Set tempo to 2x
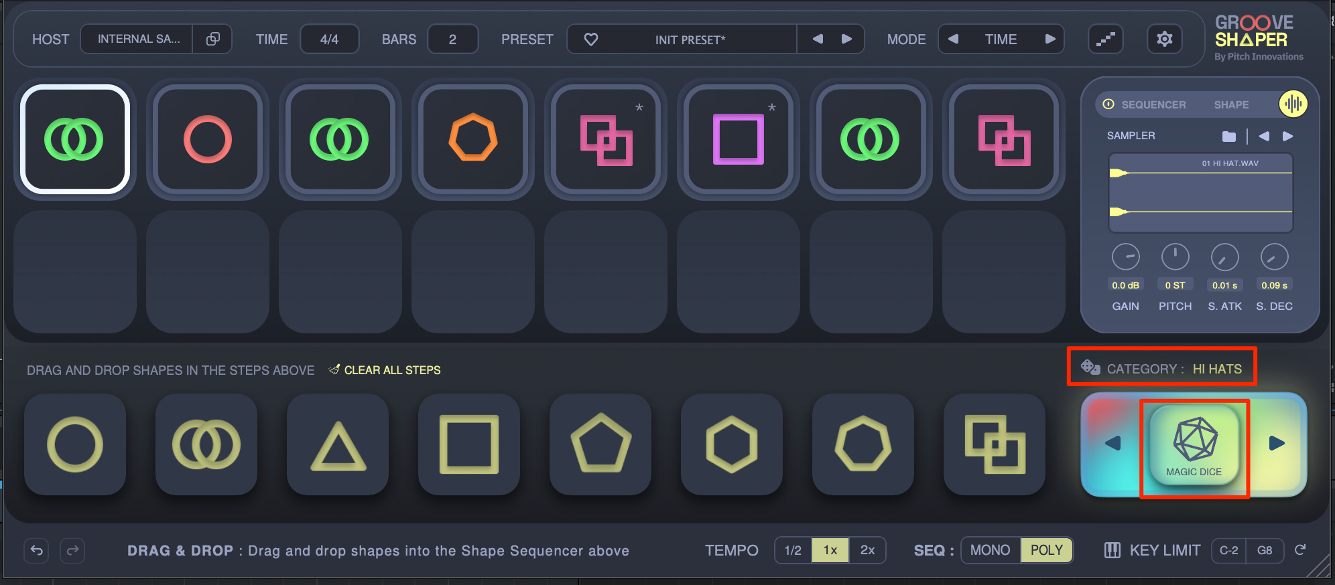Viewport: 1335px width, 585px height. coord(867,550)
